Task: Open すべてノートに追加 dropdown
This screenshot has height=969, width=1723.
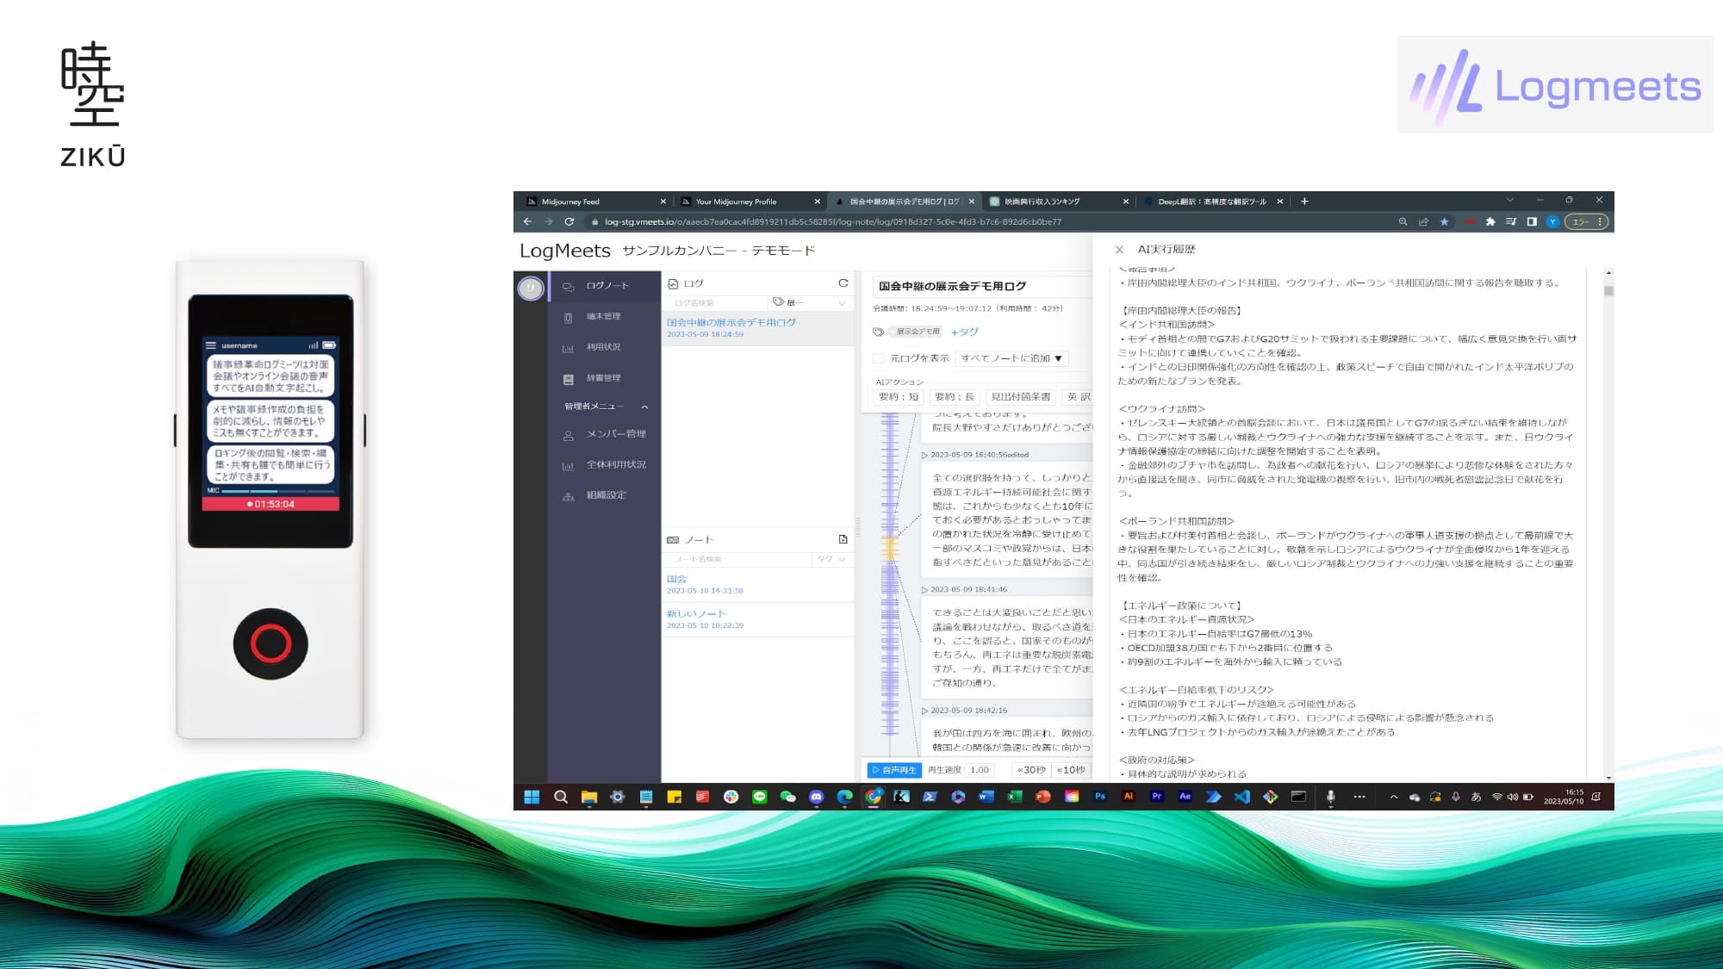Action: point(1011,358)
